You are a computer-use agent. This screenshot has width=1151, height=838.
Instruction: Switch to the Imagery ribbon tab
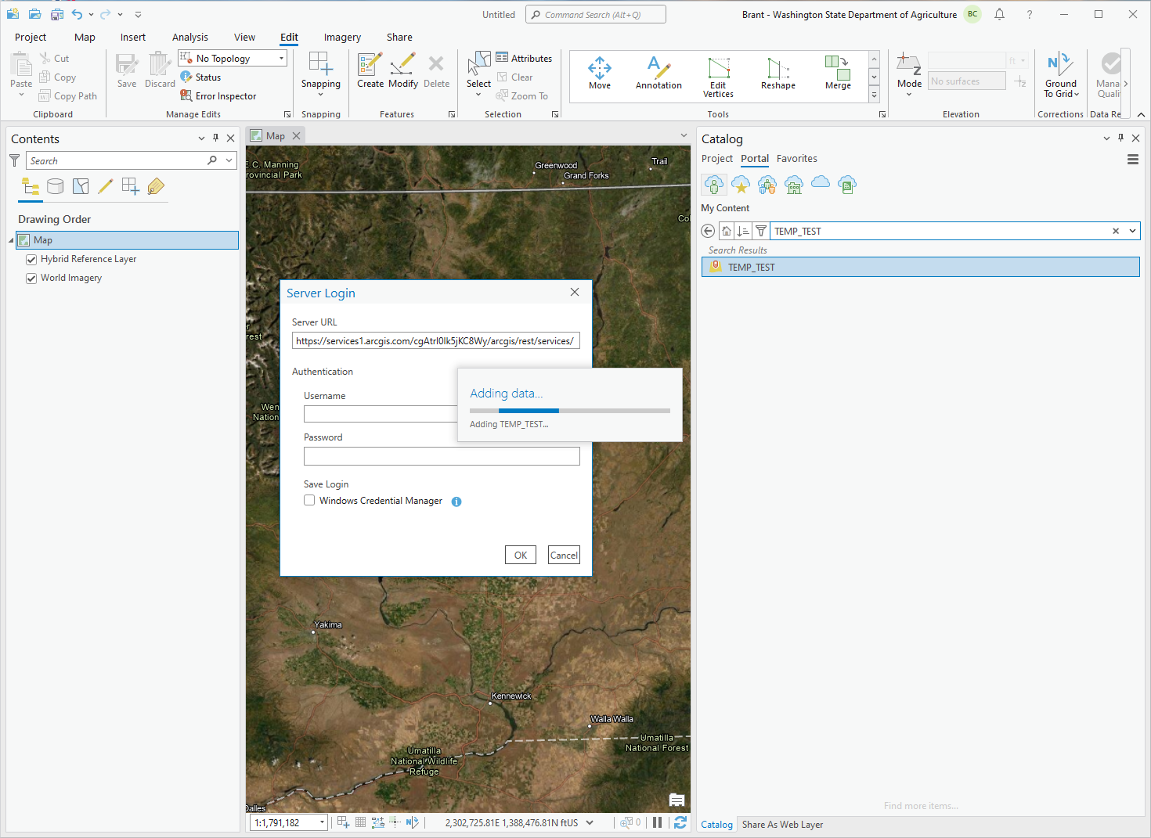tap(342, 38)
